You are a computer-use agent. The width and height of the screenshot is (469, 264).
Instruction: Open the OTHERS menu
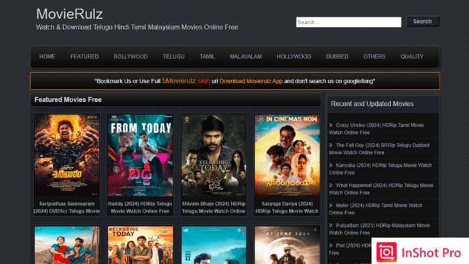coord(374,56)
